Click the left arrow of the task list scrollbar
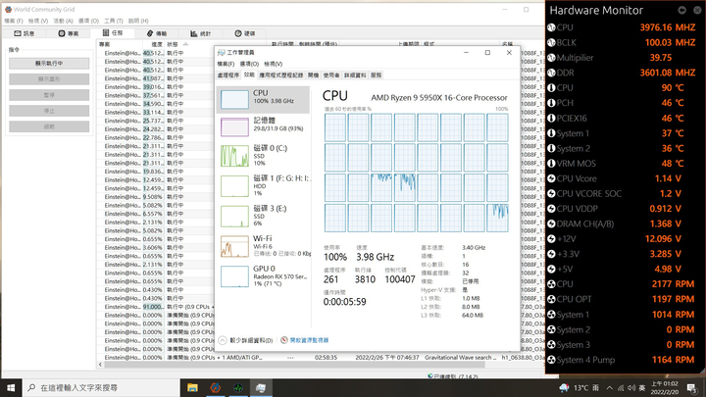This screenshot has width=706, height=397. (x=100, y=365)
